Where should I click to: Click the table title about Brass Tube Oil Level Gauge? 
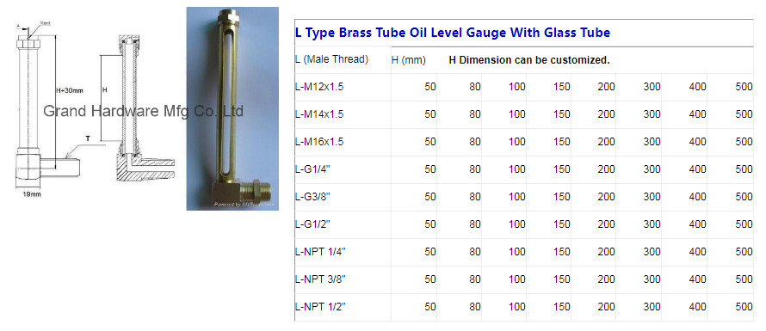point(453,33)
